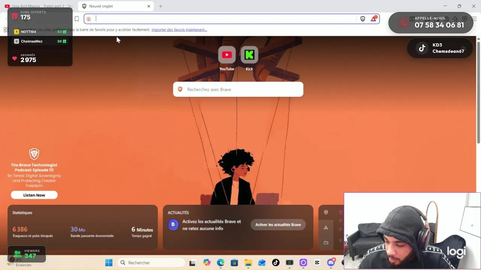Open the Xbox Game Bar taskbar icon
The image size is (481, 270).
[x=289, y=262]
